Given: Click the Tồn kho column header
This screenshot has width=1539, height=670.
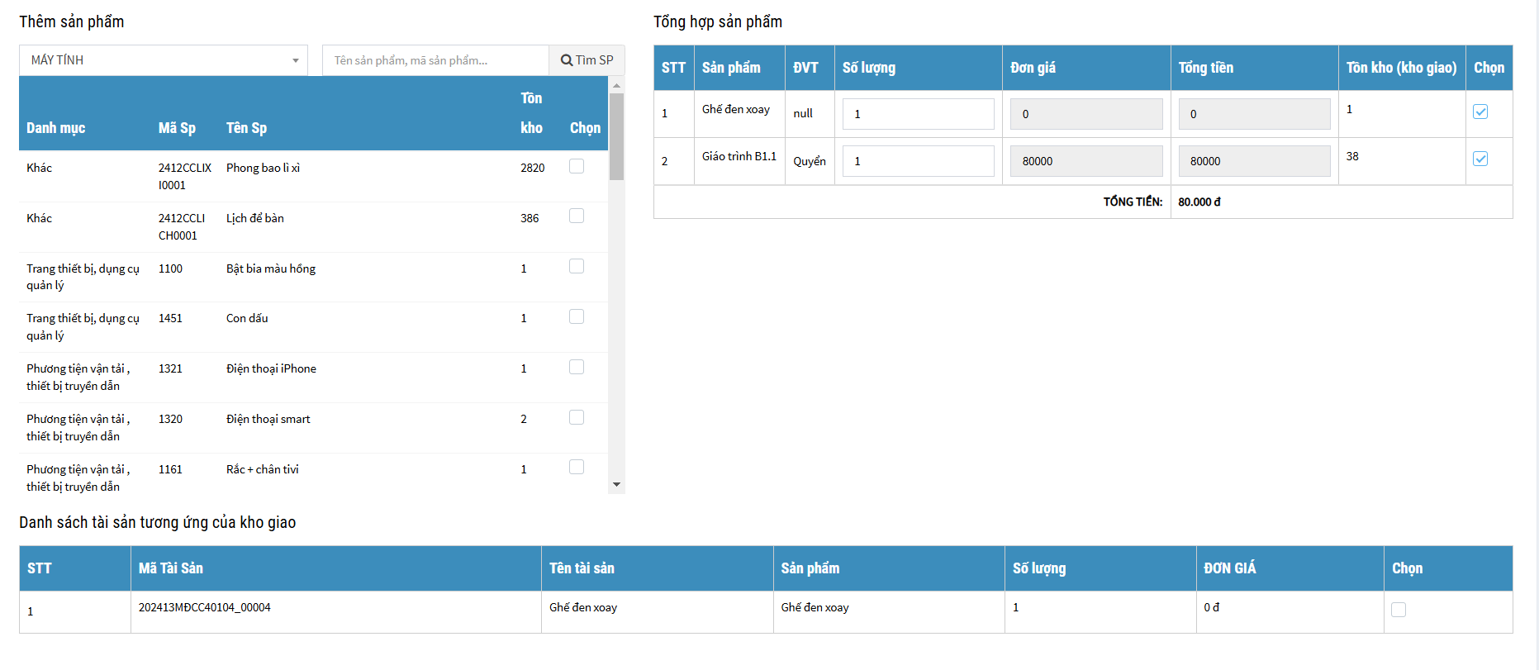Looking at the screenshot, I should (x=530, y=112).
